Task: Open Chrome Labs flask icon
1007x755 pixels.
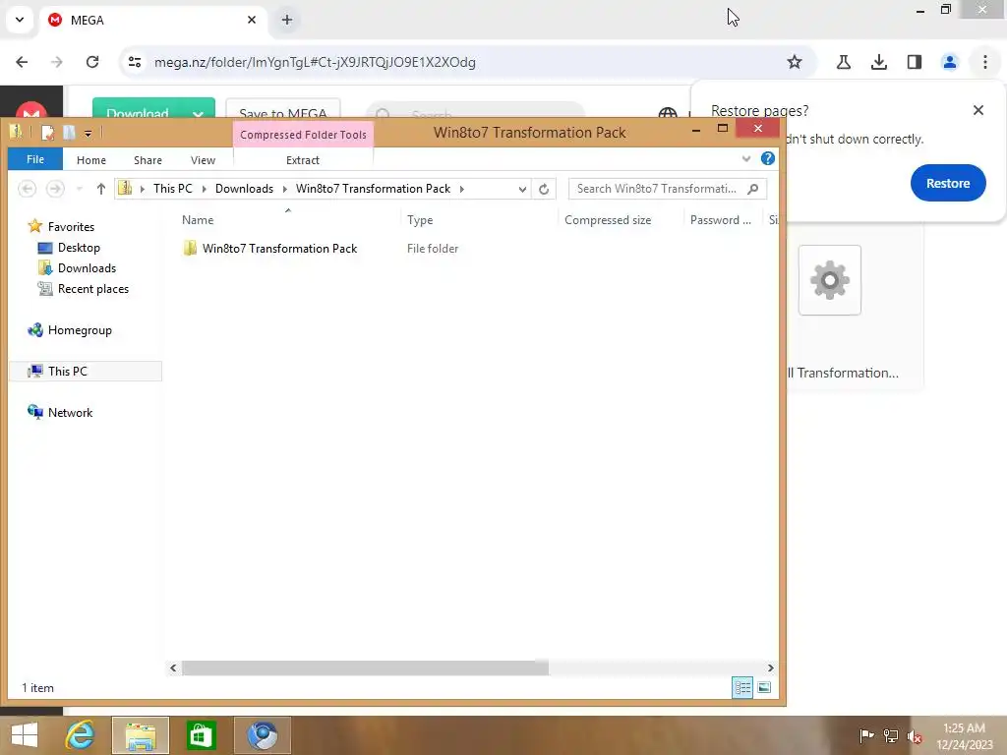Action: click(x=843, y=62)
